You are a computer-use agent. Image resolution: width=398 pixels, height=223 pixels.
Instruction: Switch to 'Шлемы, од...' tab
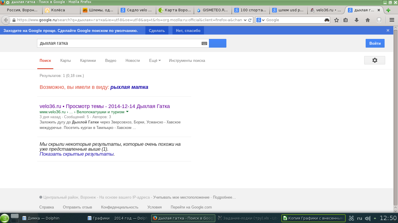(x=99, y=10)
